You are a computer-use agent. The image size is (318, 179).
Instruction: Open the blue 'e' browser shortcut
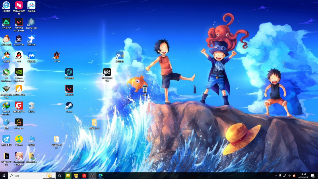(x=6, y=6)
